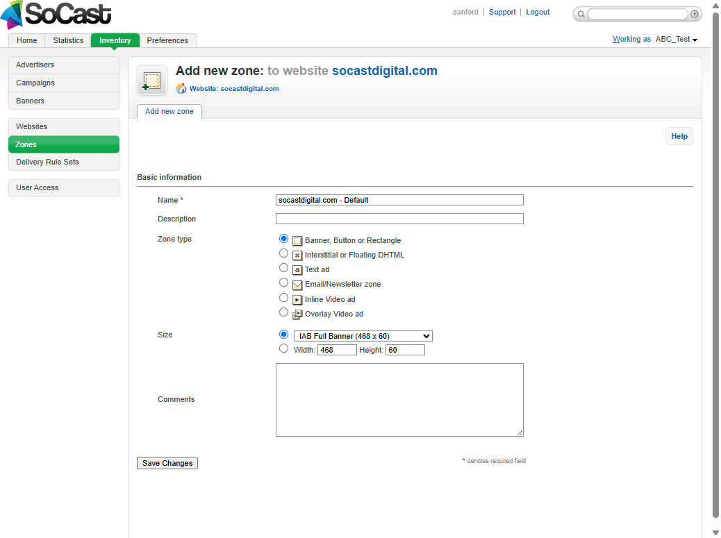Click the Basic information heading

(169, 177)
